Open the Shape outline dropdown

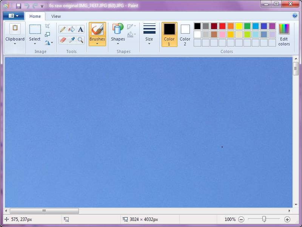[131, 26]
